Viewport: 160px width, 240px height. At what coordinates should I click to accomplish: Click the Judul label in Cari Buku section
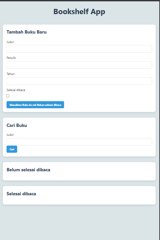(x=10, y=135)
